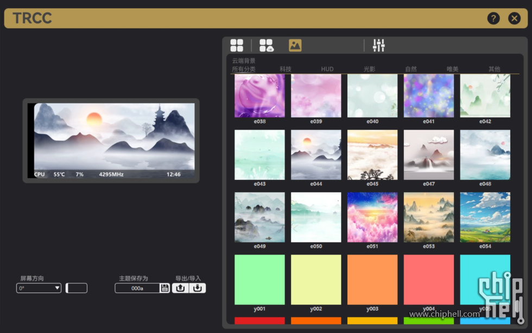Show the 自然 category backgrounds

(411, 69)
